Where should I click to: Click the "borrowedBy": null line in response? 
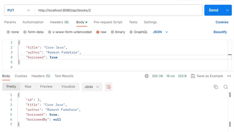[43, 120]
